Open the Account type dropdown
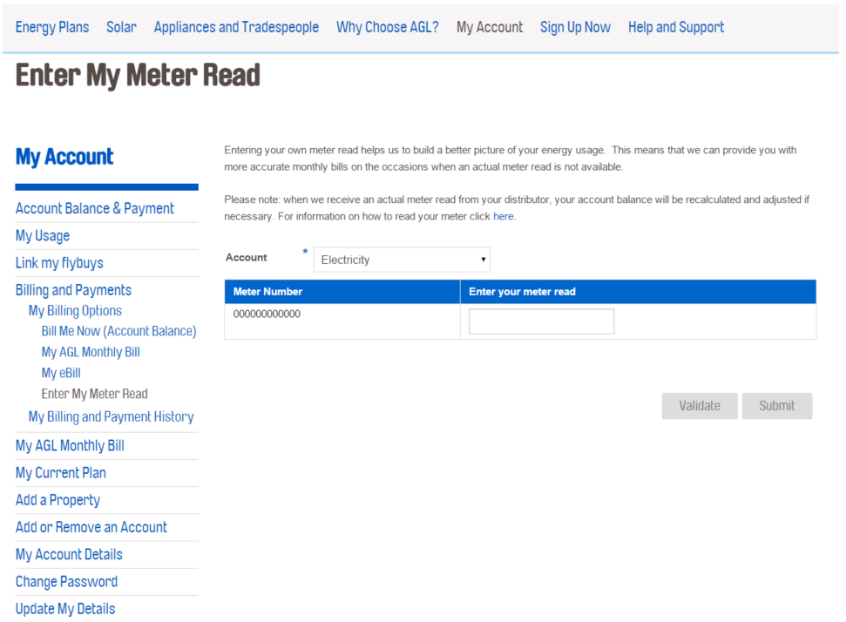The width and height of the screenshot is (846, 622). click(402, 260)
